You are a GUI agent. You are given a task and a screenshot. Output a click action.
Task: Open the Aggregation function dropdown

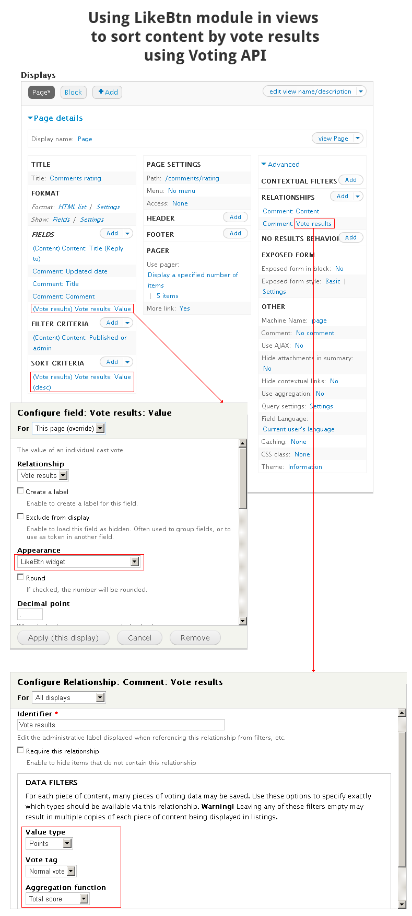tap(84, 899)
